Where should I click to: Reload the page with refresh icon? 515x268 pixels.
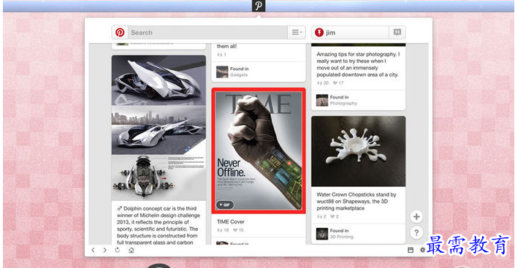118,250
